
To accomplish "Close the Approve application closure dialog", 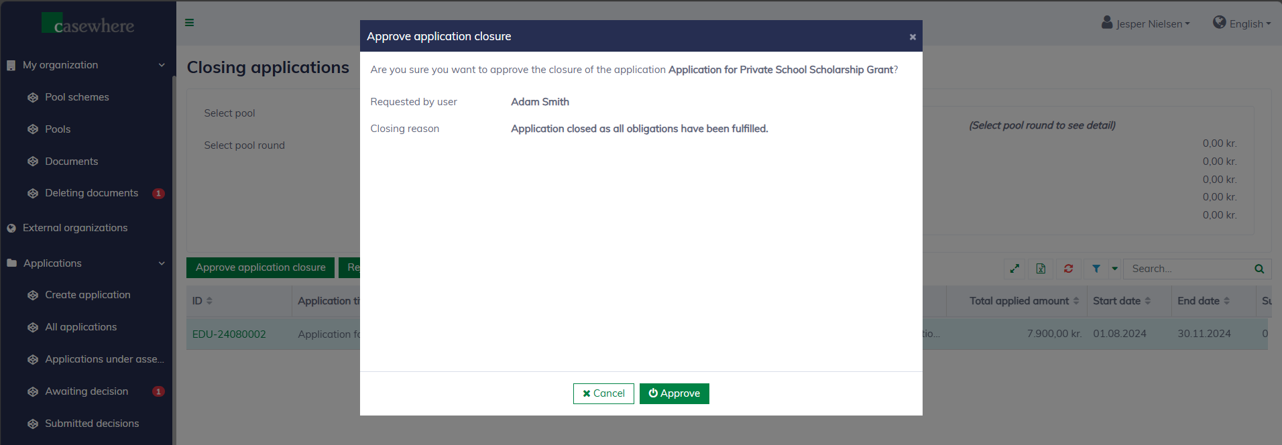I will [912, 37].
